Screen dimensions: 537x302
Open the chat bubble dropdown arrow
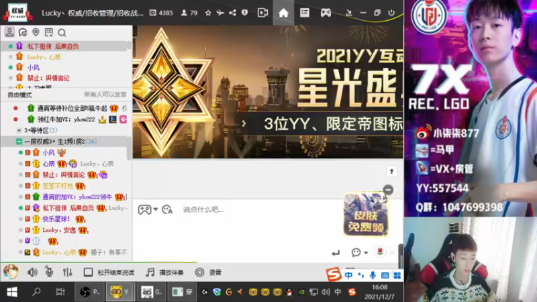[x=366, y=253]
